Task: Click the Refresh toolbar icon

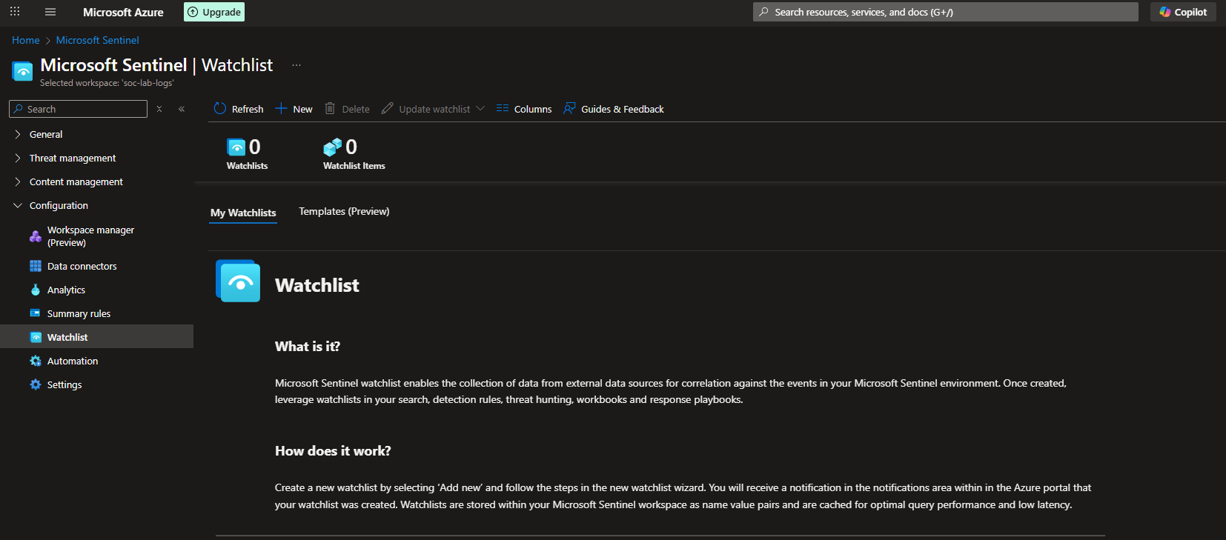Action: 220,109
